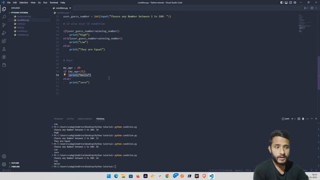The width and height of the screenshot is (320, 180).
Task: Open Customize Layout button
Action: 295,2
